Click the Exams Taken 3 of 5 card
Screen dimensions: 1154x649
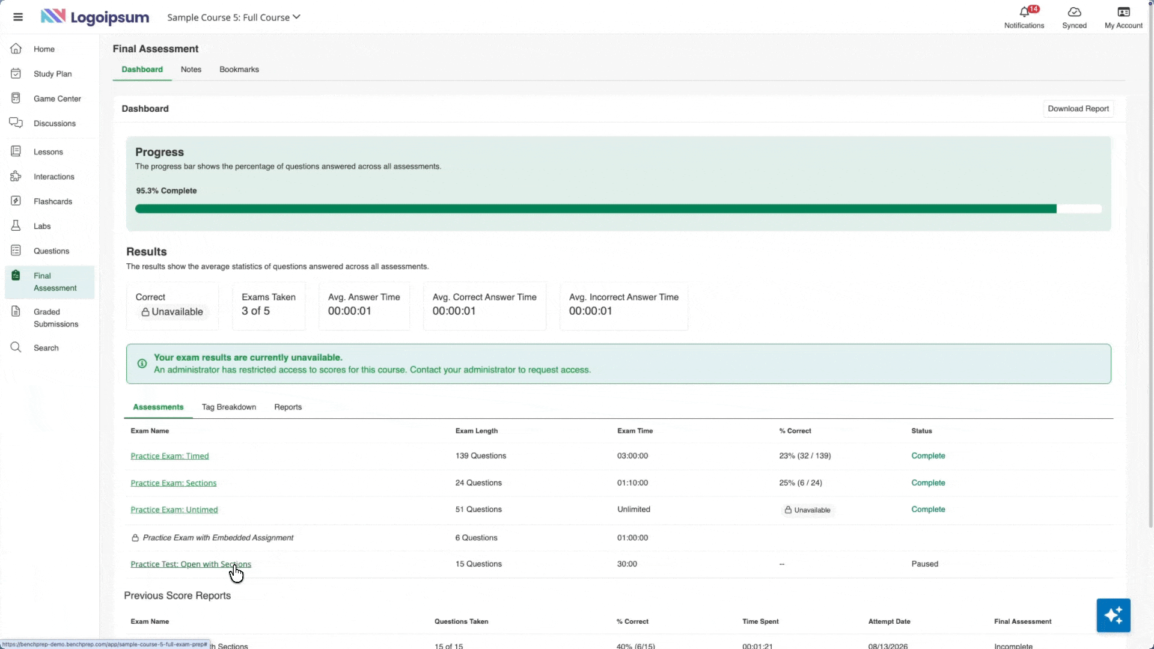click(x=269, y=306)
